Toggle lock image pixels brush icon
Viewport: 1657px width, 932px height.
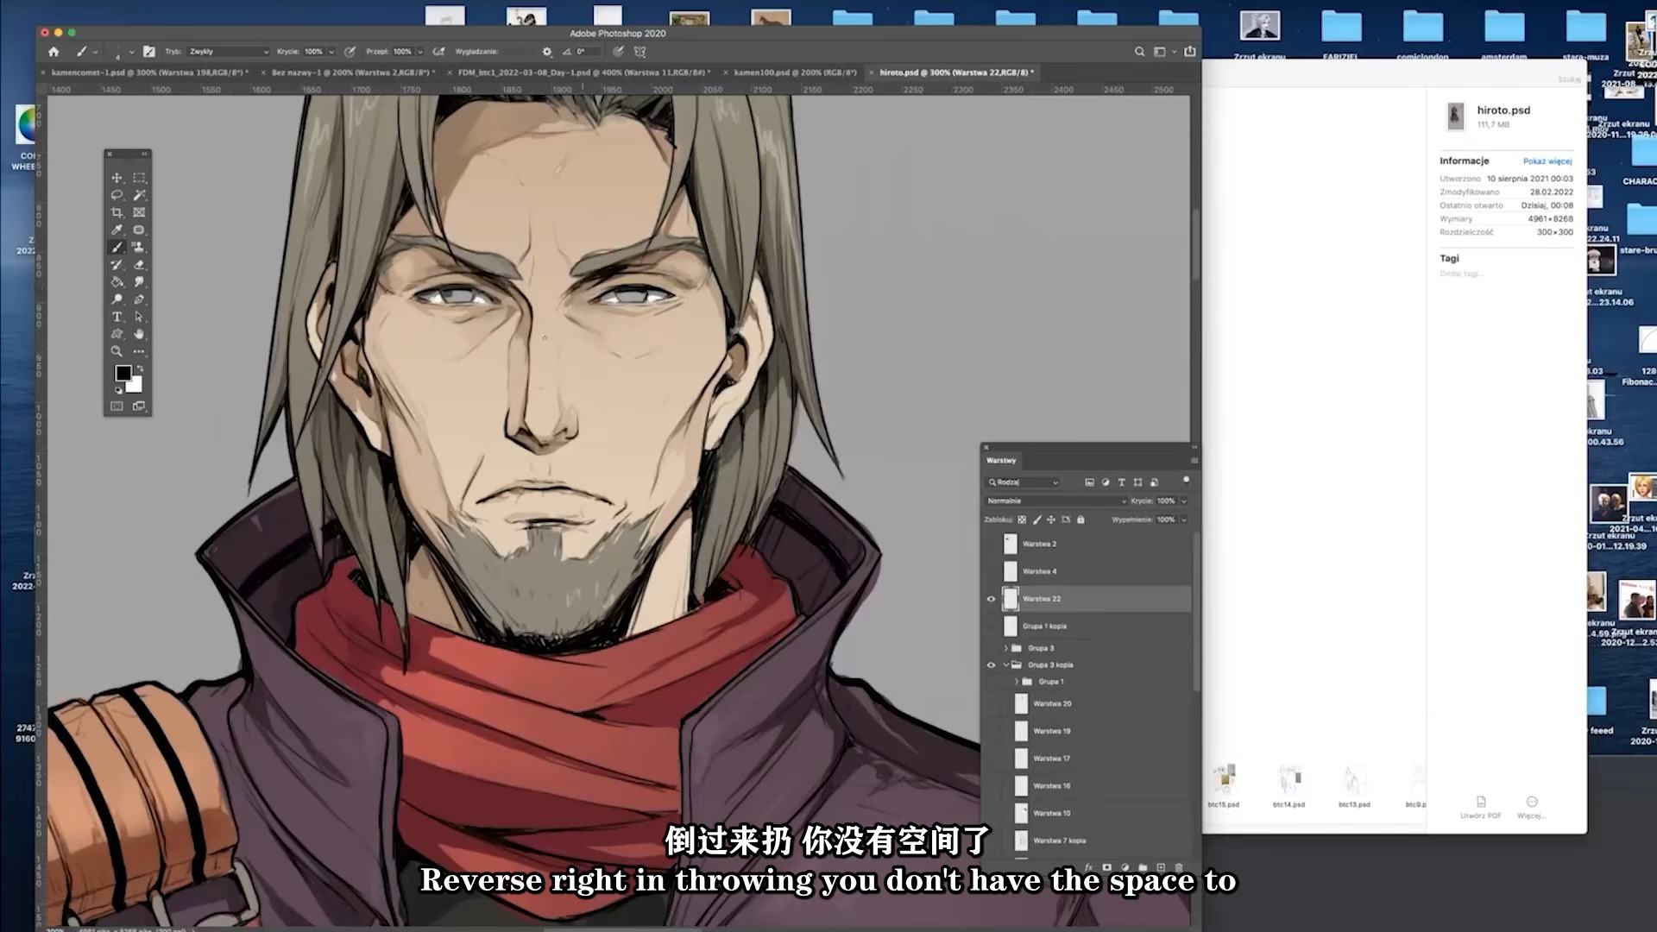click(x=1036, y=520)
